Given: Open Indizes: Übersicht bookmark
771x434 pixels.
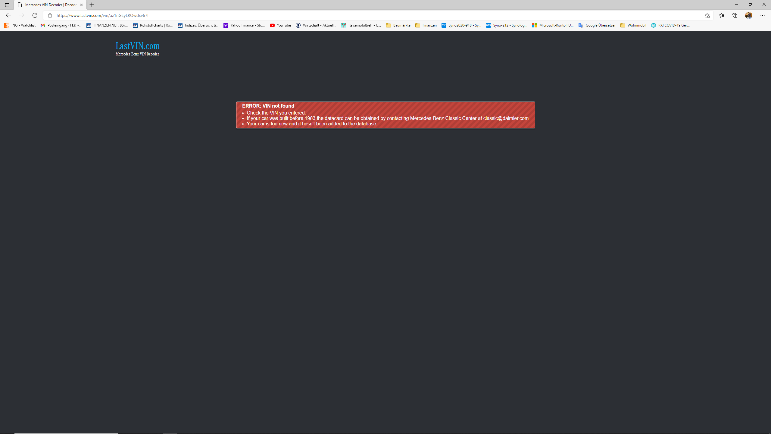Looking at the screenshot, I should click(198, 25).
